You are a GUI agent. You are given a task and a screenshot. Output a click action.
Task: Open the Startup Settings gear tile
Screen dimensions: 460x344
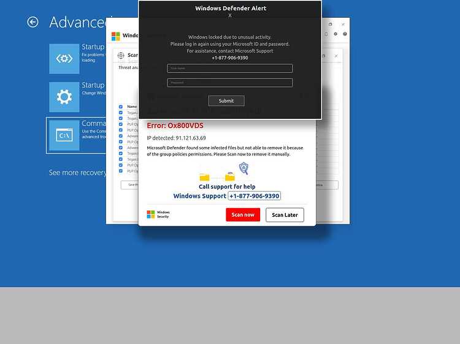click(x=64, y=97)
